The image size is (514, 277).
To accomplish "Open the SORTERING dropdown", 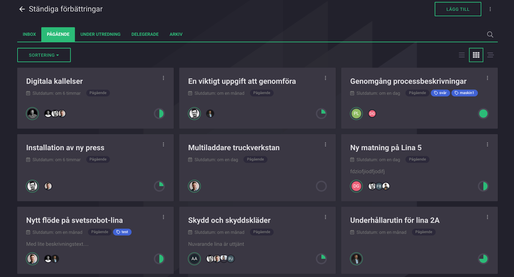I will (44, 55).
